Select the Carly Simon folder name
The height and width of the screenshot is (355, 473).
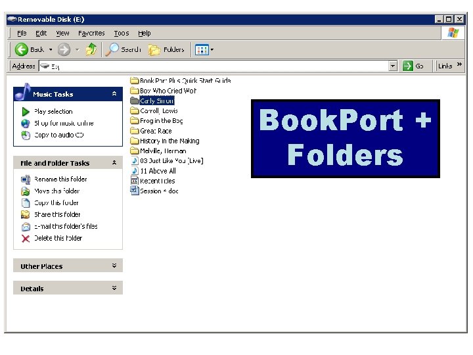coord(157,101)
